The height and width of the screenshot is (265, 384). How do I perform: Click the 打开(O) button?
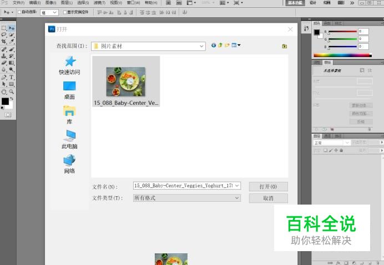click(269, 187)
